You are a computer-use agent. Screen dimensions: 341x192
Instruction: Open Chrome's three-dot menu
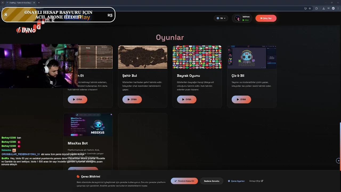tap(338, 8)
